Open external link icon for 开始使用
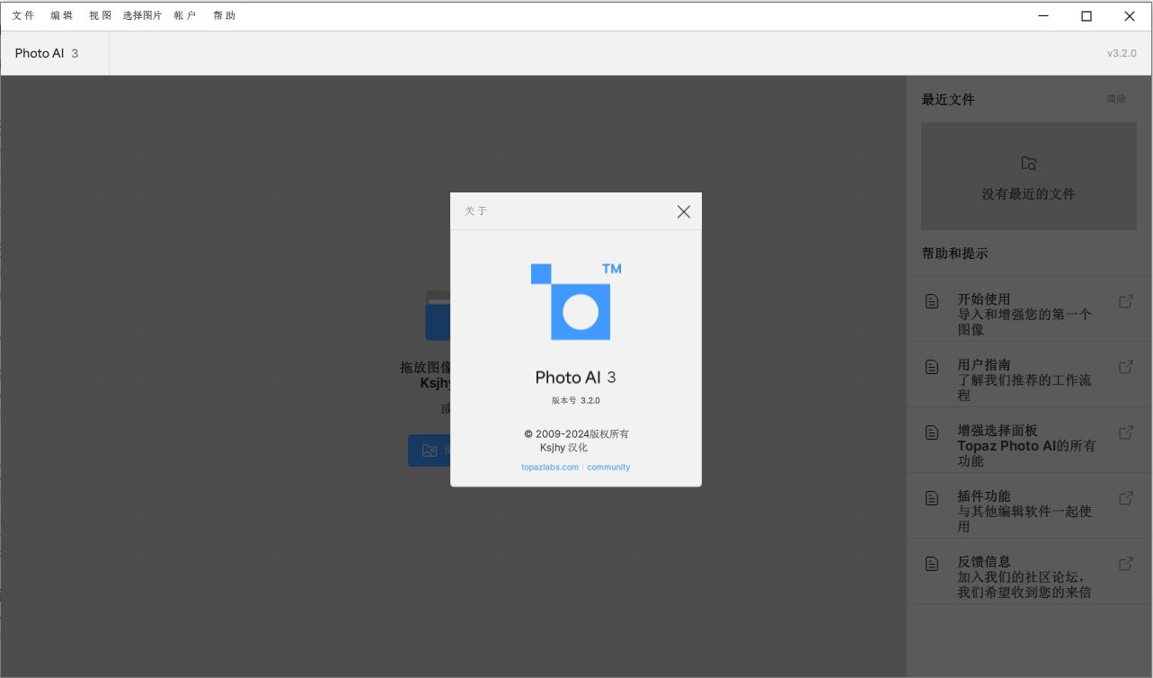Screen dimensions: 1153x678 1125,301
